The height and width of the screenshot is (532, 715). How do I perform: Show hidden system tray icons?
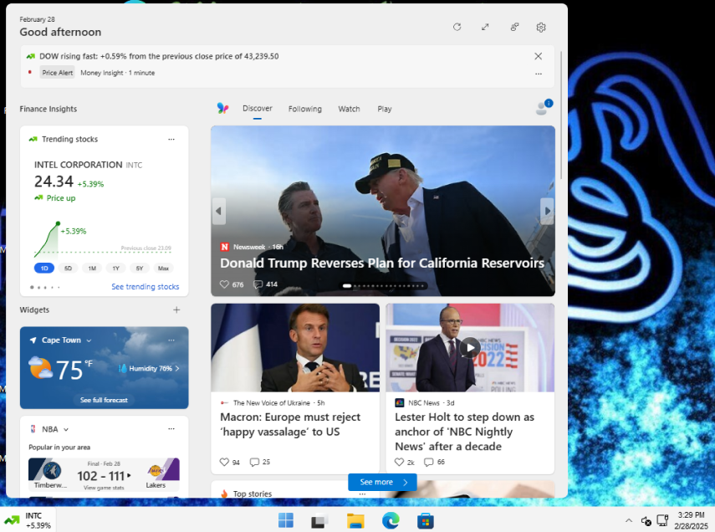pos(628,520)
